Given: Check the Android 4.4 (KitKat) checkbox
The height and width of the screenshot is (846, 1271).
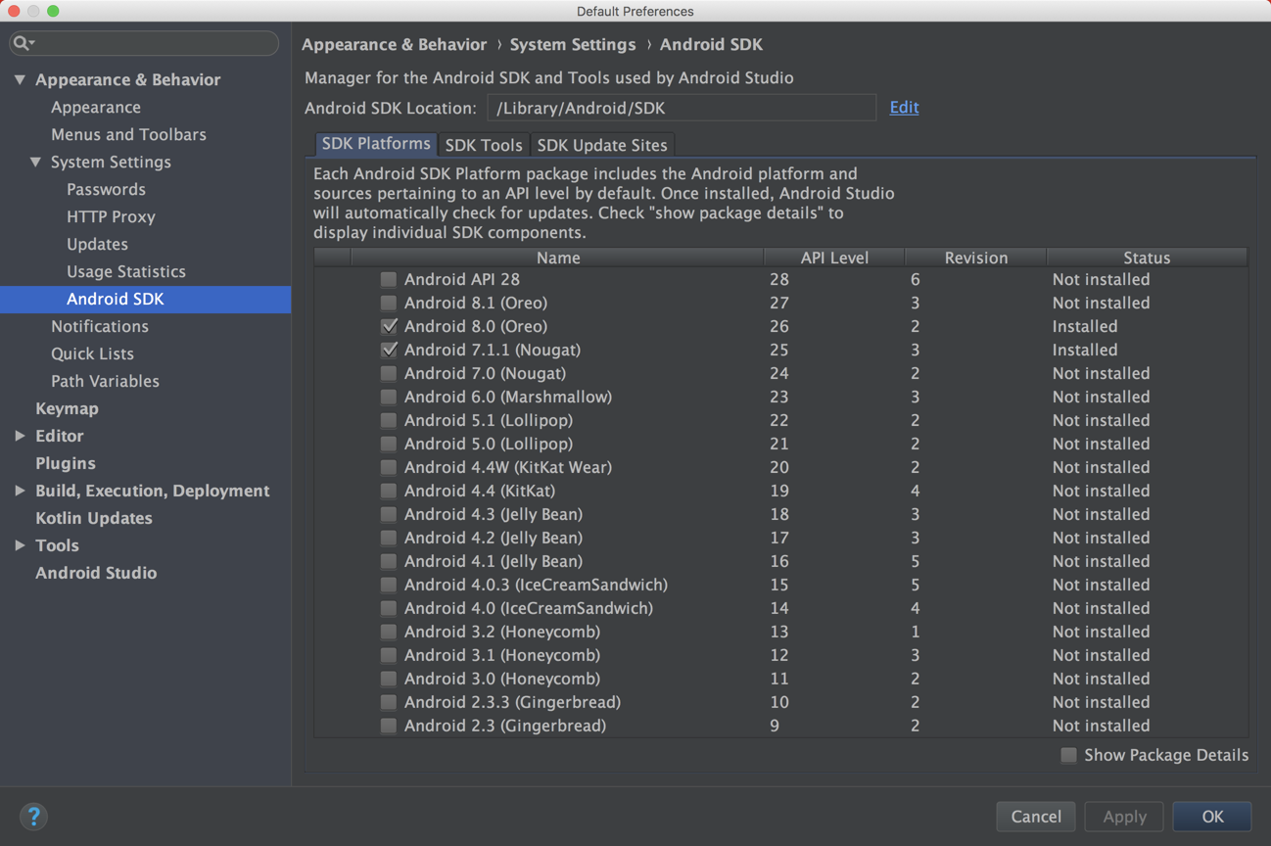Looking at the screenshot, I should [389, 491].
